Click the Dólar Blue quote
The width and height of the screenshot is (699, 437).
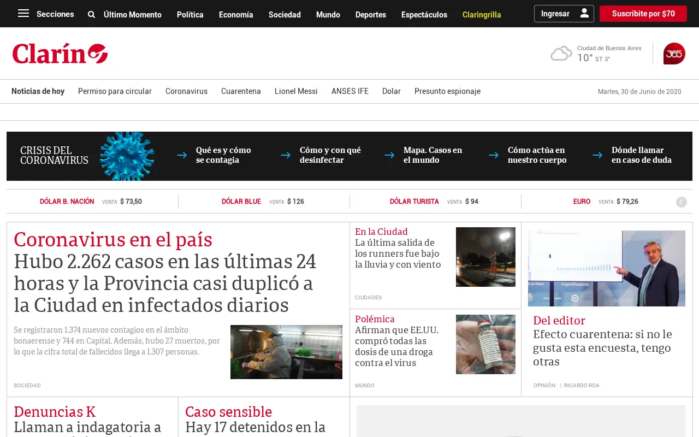click(x=263, y=202)
